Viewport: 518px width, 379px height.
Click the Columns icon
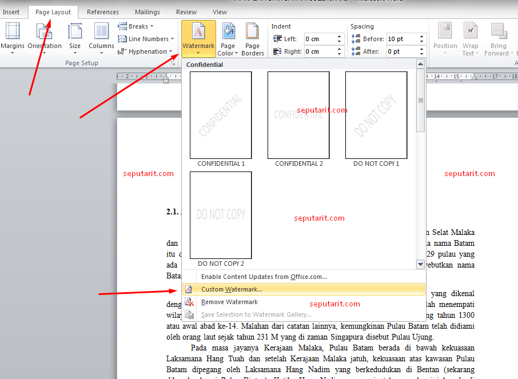[x=101, y=32]
